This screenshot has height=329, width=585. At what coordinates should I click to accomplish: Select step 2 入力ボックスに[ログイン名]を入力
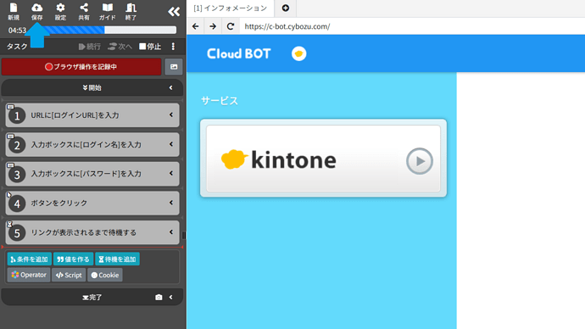pyautogui.click(x=92, y=144)
